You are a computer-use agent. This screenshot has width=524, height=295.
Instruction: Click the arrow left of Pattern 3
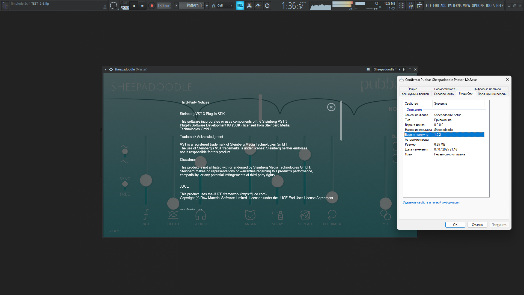176,5
